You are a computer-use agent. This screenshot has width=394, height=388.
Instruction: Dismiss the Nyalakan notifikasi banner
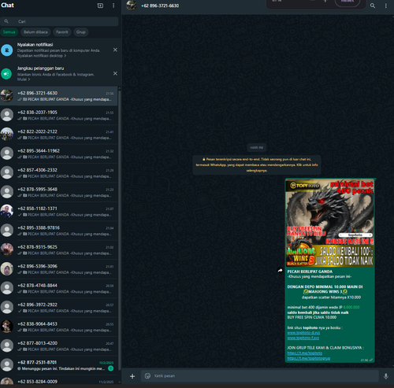115,50
